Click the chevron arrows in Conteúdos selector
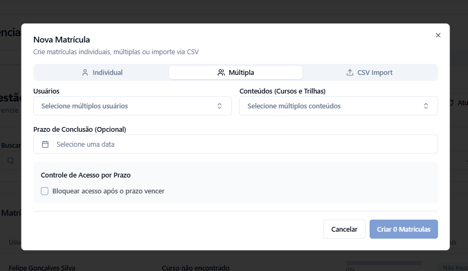The width and height of the screenshot is (468, 271). (x=426, y=106)
